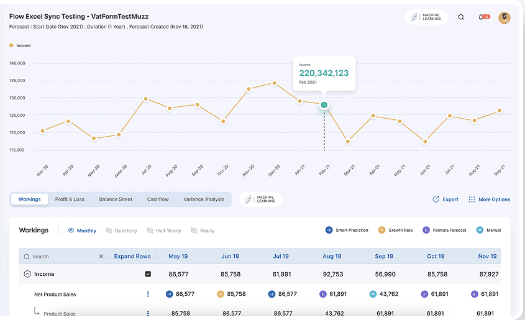
Task: Click growth rate icon beside Jun 19 85,758
Action: click(x=221, y=295)
